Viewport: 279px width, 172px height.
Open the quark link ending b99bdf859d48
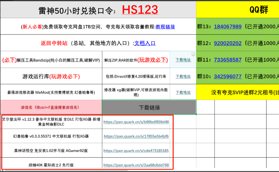(x=136, y=122)
